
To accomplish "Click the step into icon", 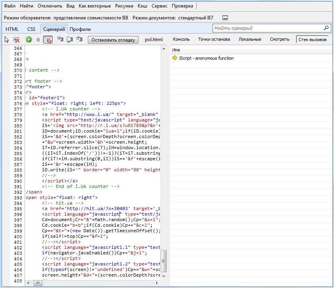I will 60,39.
